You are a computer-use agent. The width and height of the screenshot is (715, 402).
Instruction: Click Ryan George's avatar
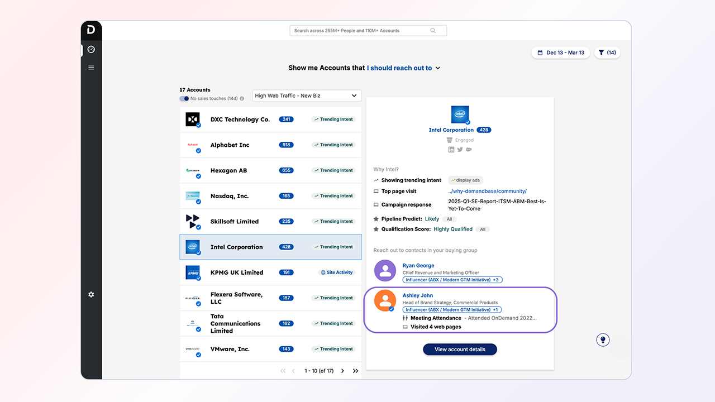(385, 270)
